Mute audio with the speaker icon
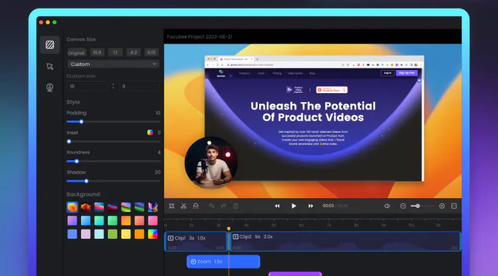Image resolution: width=498 pixels, height=276 pixels. point(387,206)
